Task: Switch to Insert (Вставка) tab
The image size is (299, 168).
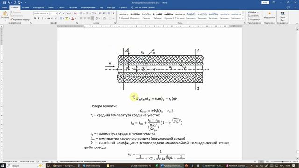Action: pos(26,7)
